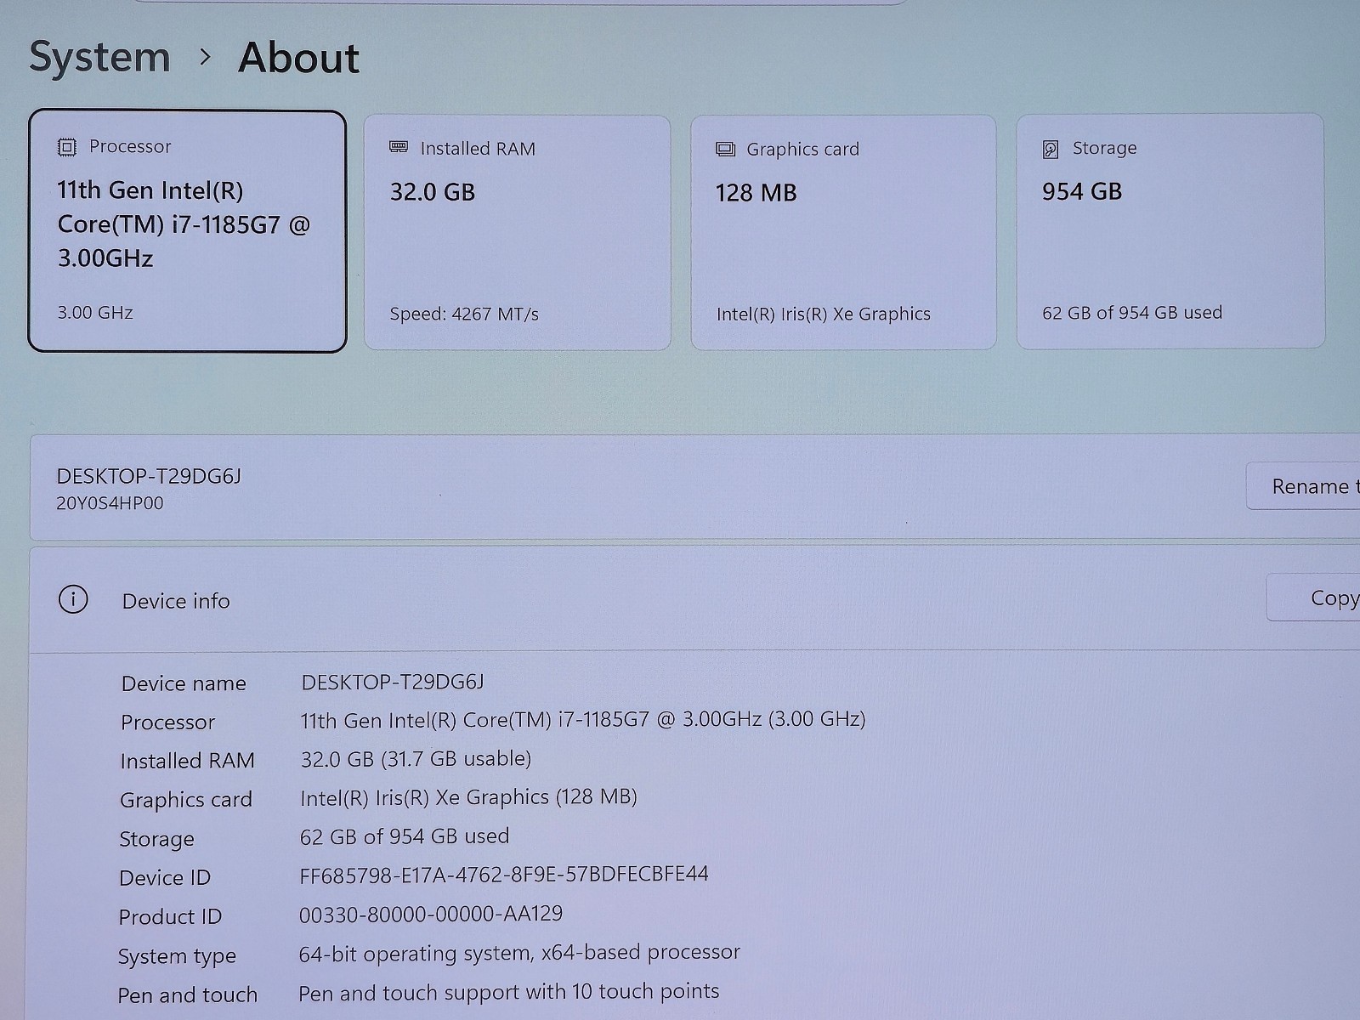1360x1020 pixels.
Task: Click the Device ID row label
Action: [165, 877]
